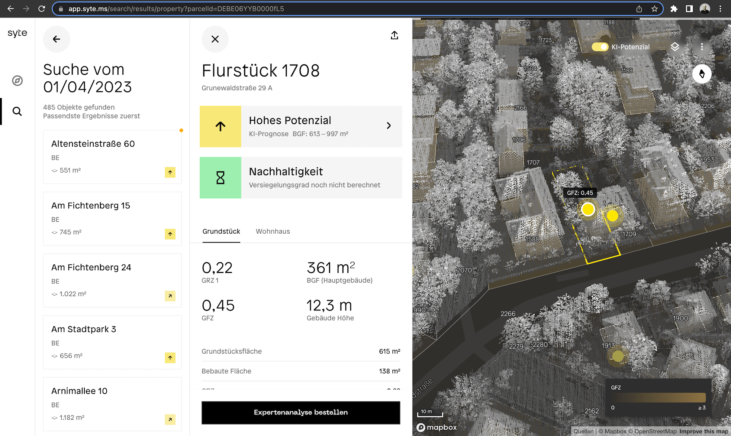
Task: Open the Nachhaltigkeit card
Action: pyautogui.click(x=300, y=178)
